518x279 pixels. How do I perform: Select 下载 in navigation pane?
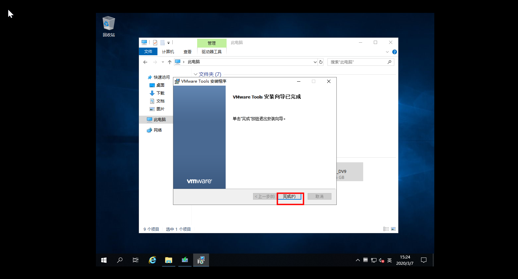[157, 93]
